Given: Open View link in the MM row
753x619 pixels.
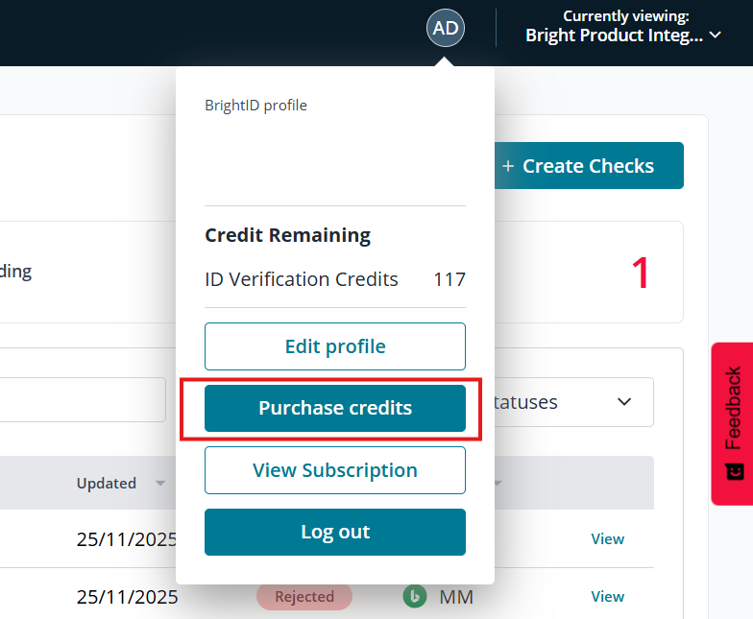Looking at the screenshot, I should [x=607, y=597].
